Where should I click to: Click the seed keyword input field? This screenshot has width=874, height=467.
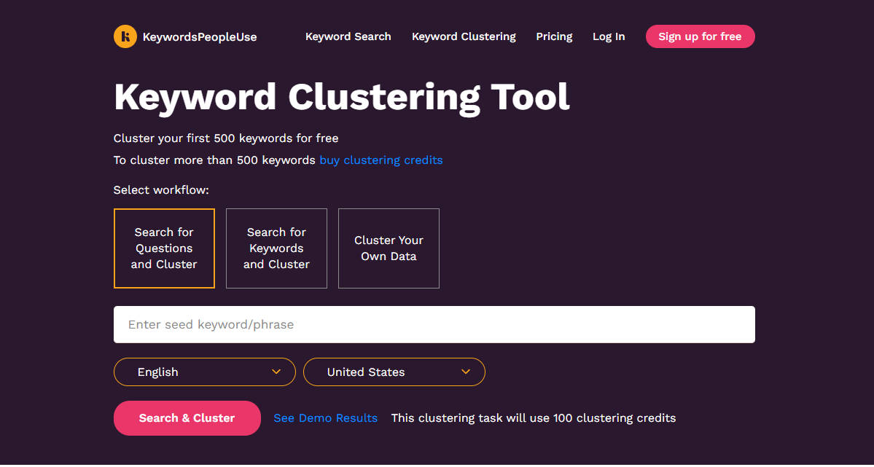pos(434,324)
